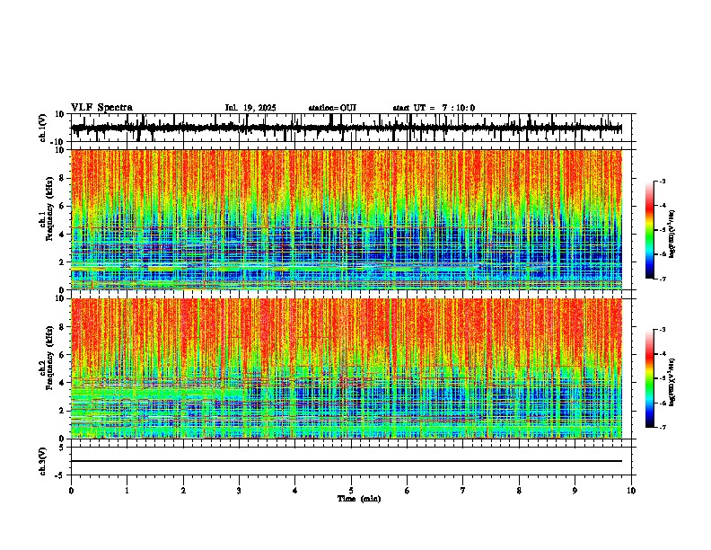Click the "5" tick on ch.3 voltage axis
The height and width of the screenshot is (550, 711).
(x=62, y=447)
